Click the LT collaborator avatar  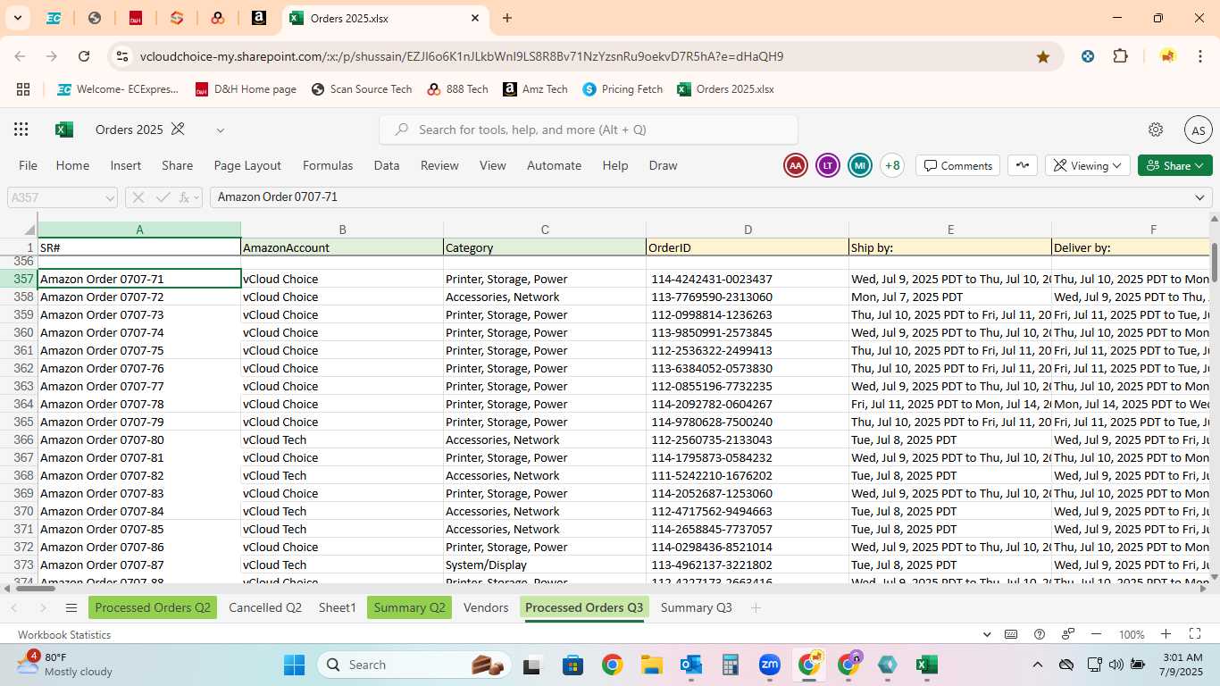[828, 165]
